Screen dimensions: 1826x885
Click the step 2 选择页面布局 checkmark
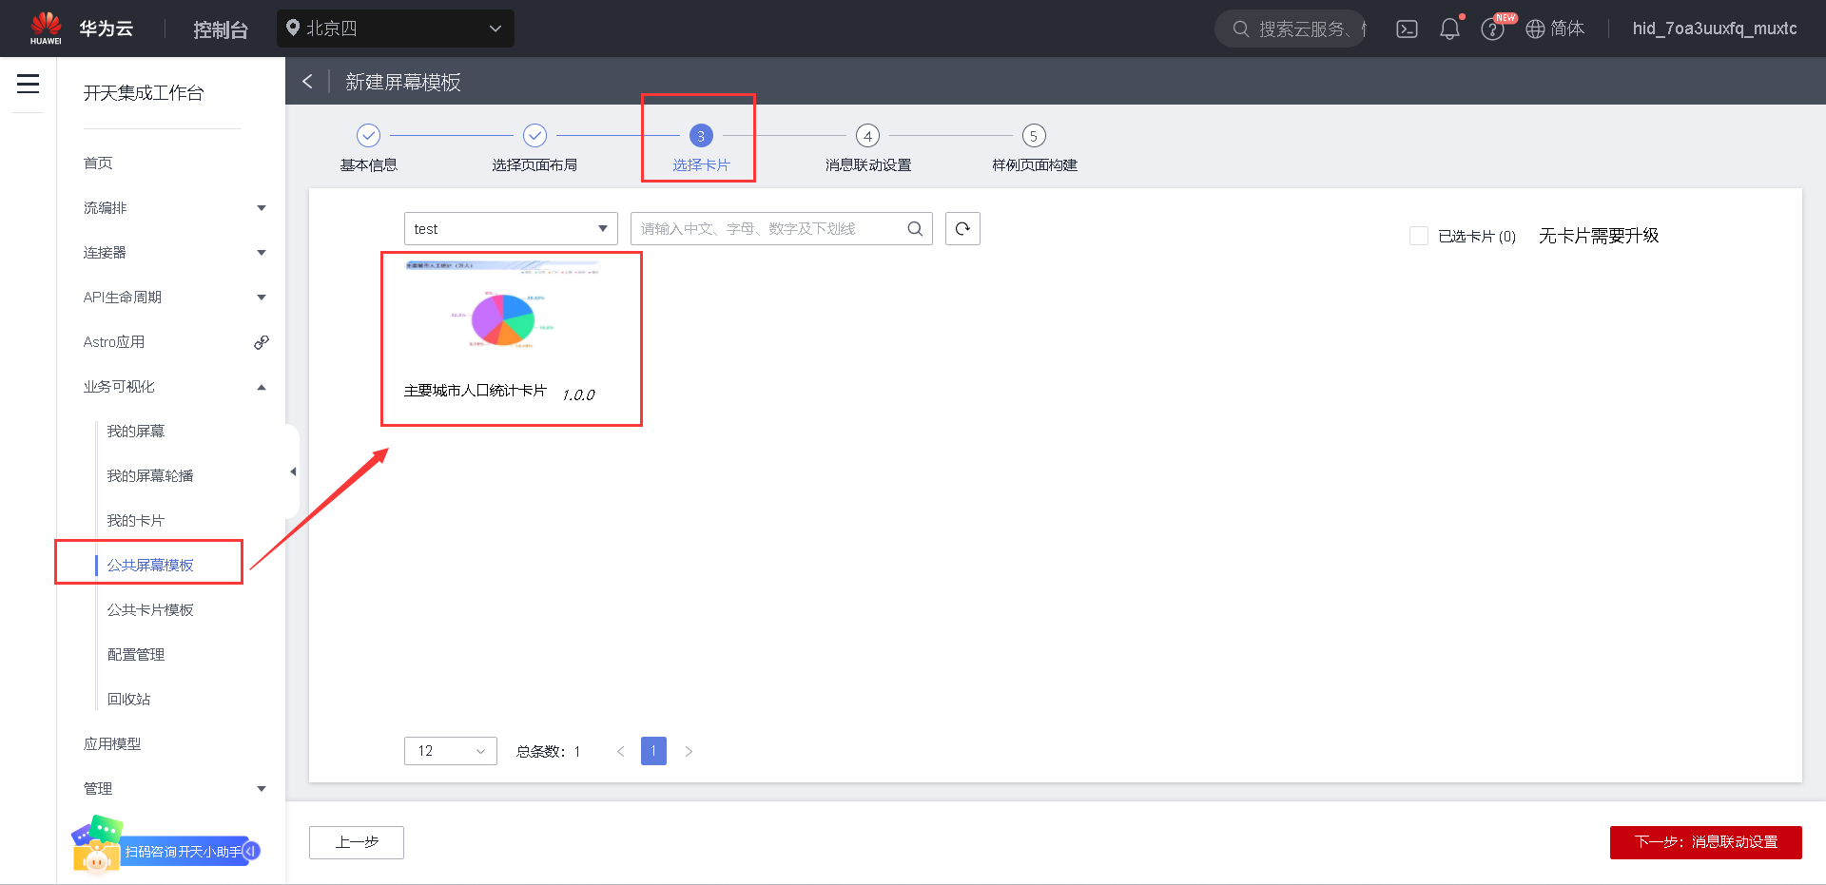tap(534, 136)
